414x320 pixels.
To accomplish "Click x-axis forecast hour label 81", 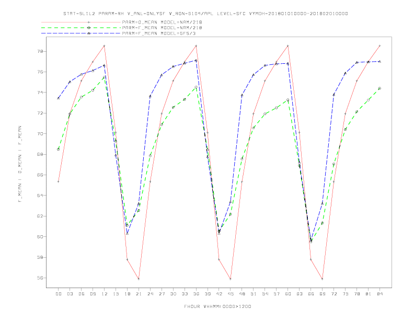I will coord(369,294).
